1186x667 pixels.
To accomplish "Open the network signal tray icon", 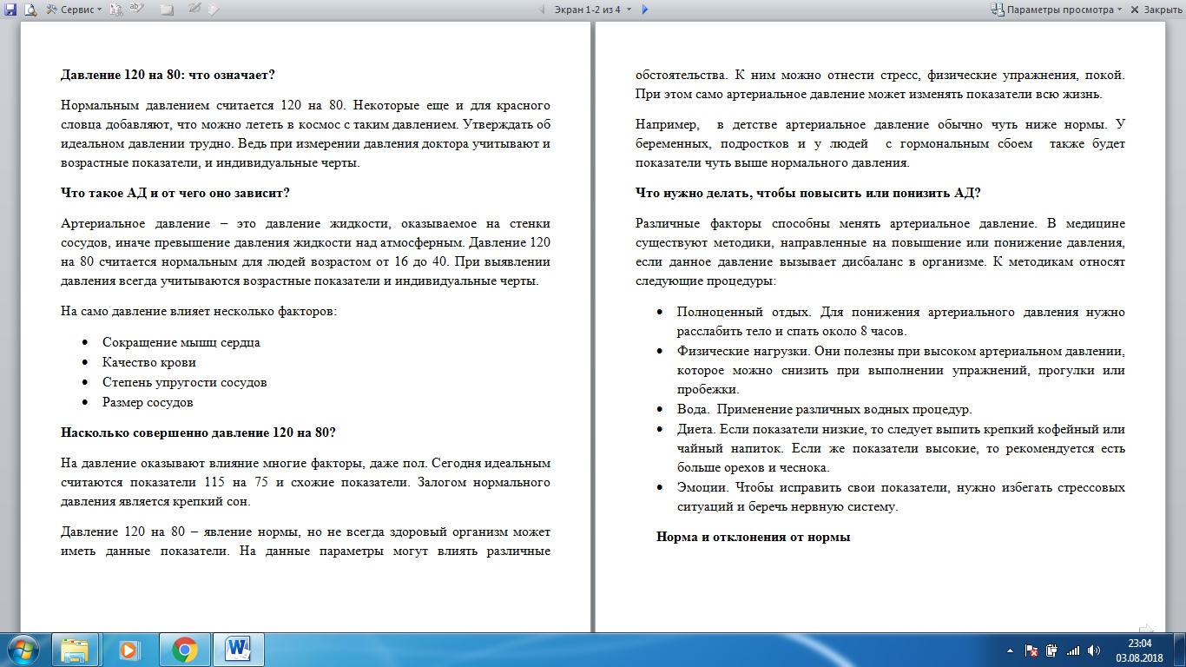I will pyautogui.click(x=1073, y=650).
